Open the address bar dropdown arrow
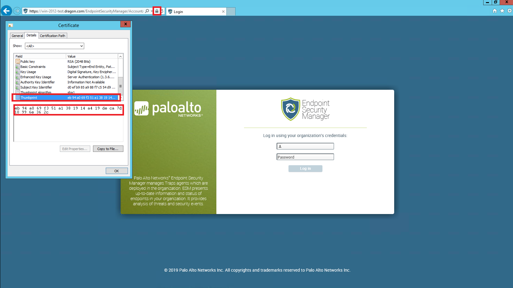 pyautogui.click(x=152, y=11)
